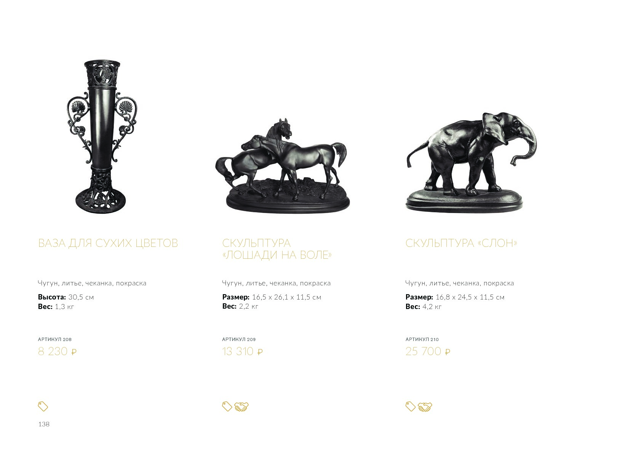The image size is (630, 450).
Task: Click the vase height 30,5 см text
Action: tap(81, 297)
